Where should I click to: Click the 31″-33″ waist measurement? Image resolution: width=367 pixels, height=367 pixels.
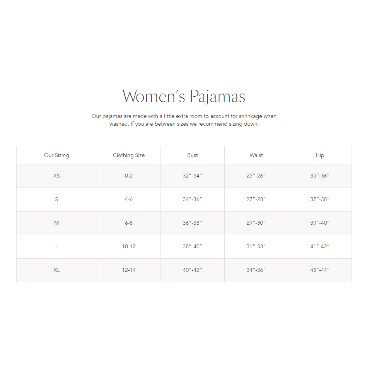click(x=256, y=247)
